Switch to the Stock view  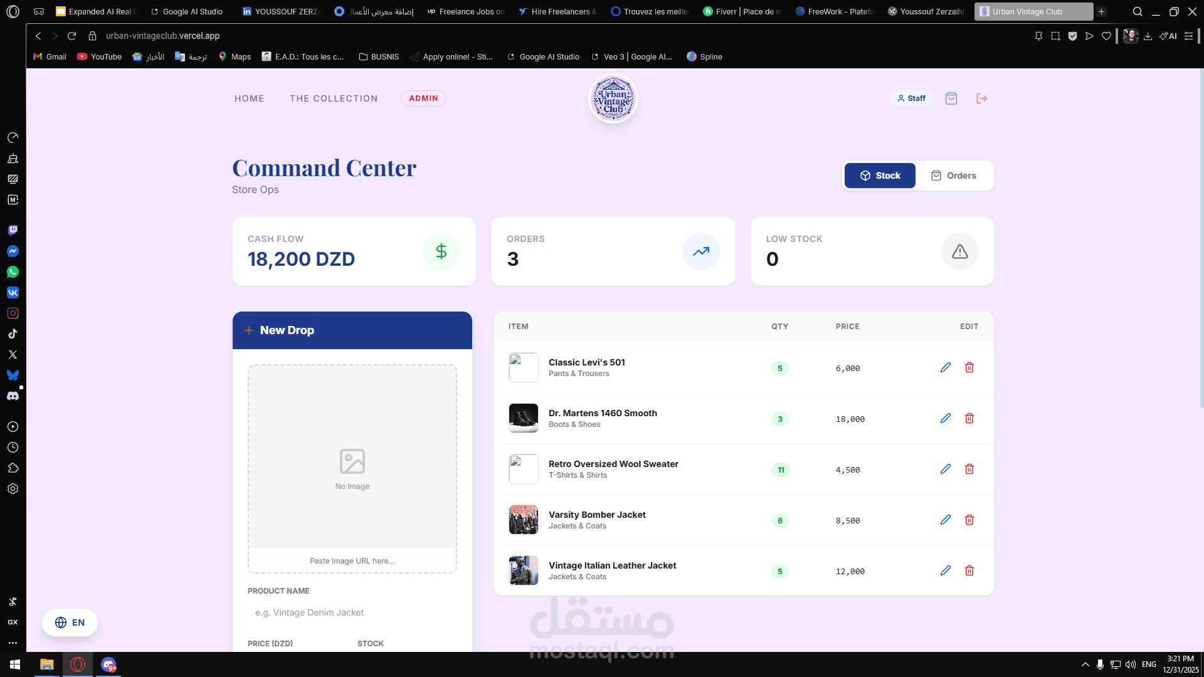tap(880, 176)
